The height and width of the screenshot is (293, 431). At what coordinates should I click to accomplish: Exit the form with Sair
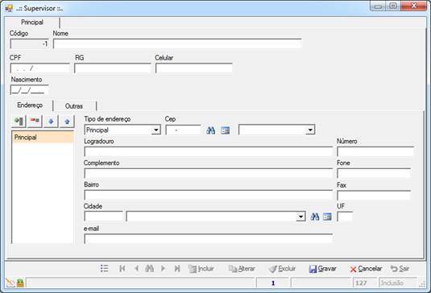point(400,269)
